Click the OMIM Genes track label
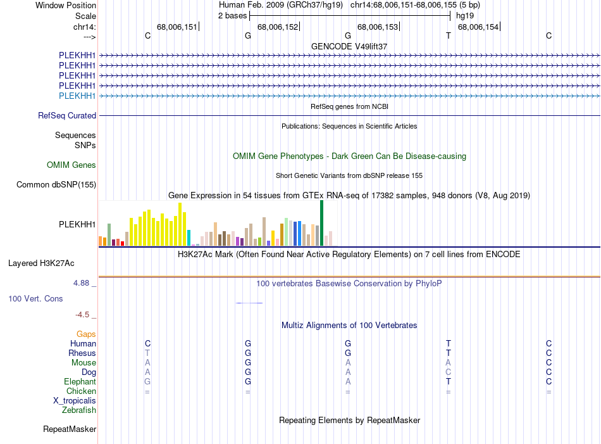The width and height of the screenshot is (601, 444). pos(71,165)
